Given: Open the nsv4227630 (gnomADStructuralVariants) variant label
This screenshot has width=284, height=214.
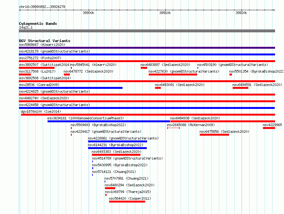Looking at the screenshot, I should (184, 71).
